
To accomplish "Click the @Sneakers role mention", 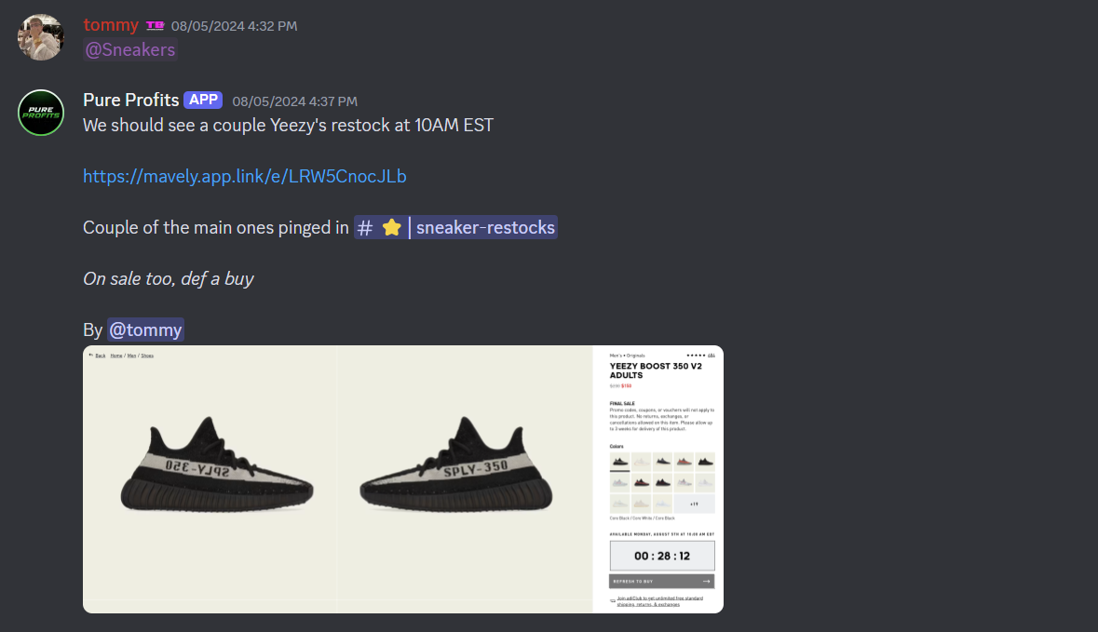I will (x=130, y=49).
